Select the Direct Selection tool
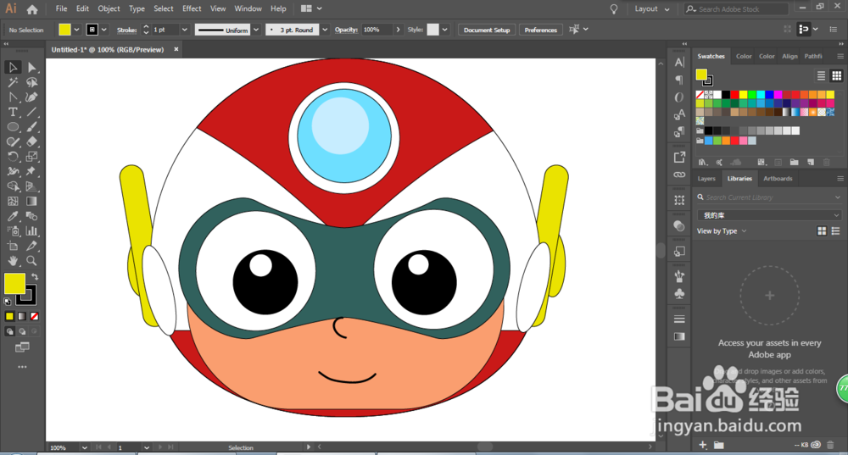Viewport: 848px width, 455px height. point(31,67)
